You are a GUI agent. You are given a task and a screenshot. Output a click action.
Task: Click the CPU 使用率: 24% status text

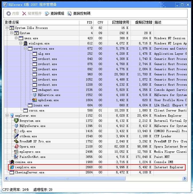(15, 189)
